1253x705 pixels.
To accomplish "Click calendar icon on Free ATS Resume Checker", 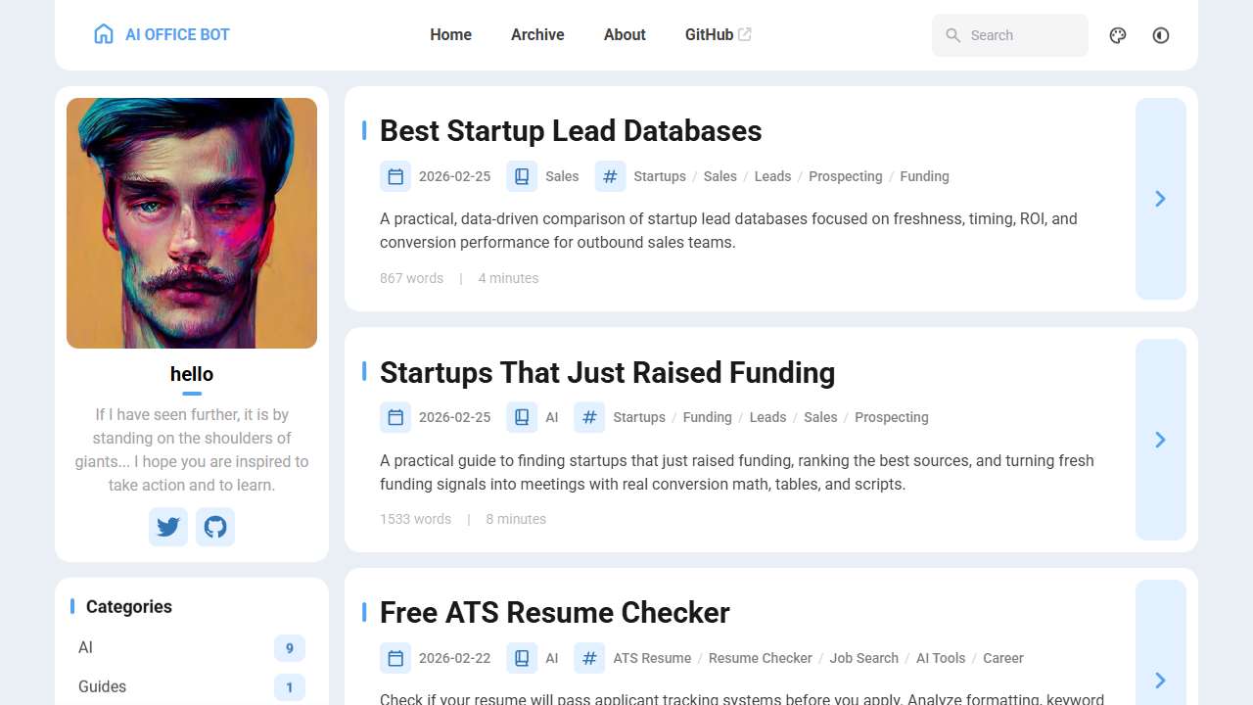I will 395,658.
